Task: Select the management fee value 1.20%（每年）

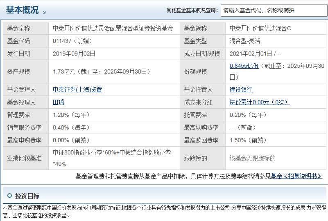Action: (71, 115)
